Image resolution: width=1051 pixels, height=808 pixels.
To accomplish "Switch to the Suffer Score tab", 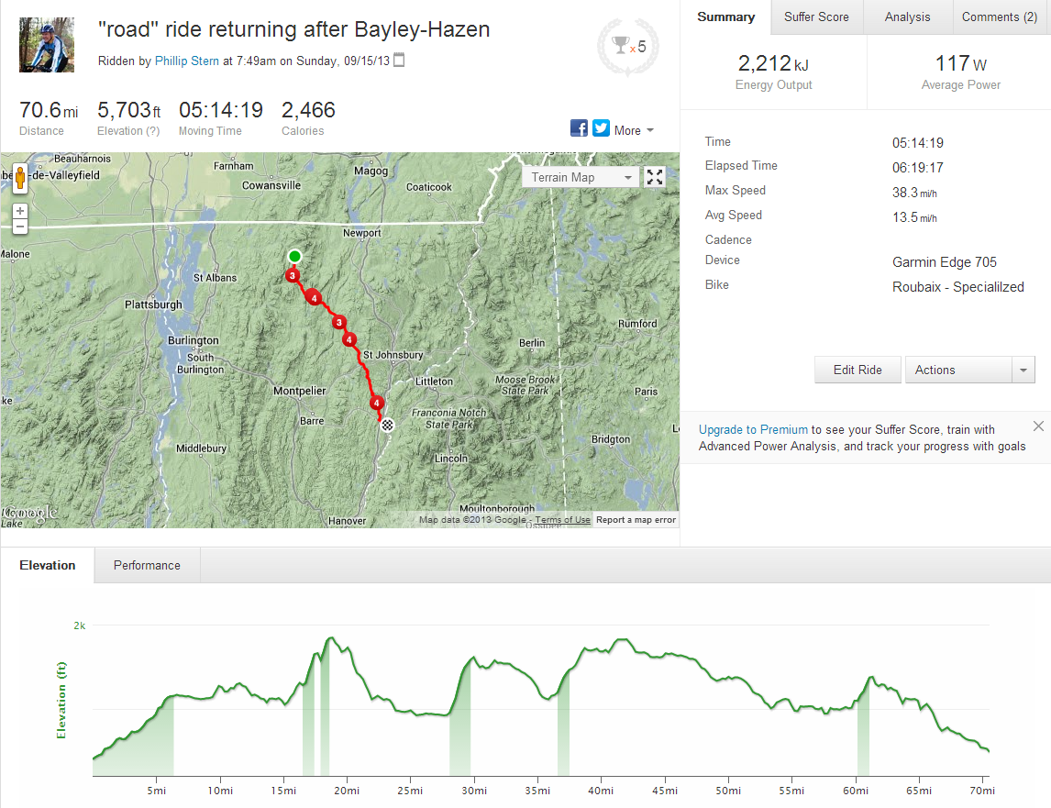I will pyautogui.click(x=816, y=17).
